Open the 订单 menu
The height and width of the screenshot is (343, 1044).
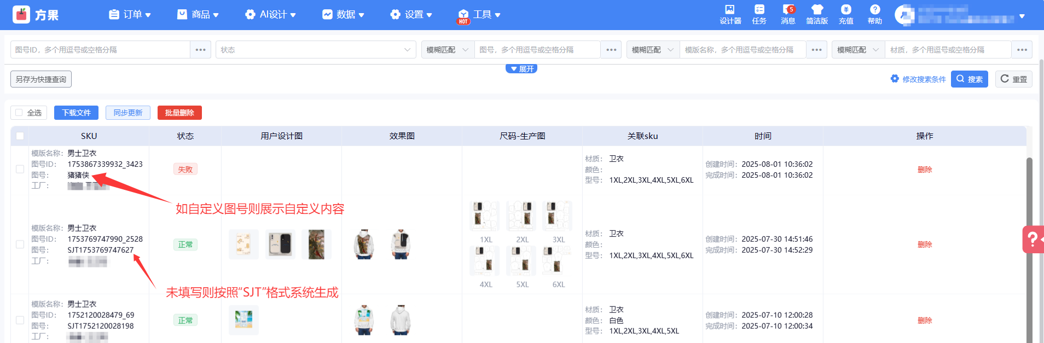click(x=130, y=15)
